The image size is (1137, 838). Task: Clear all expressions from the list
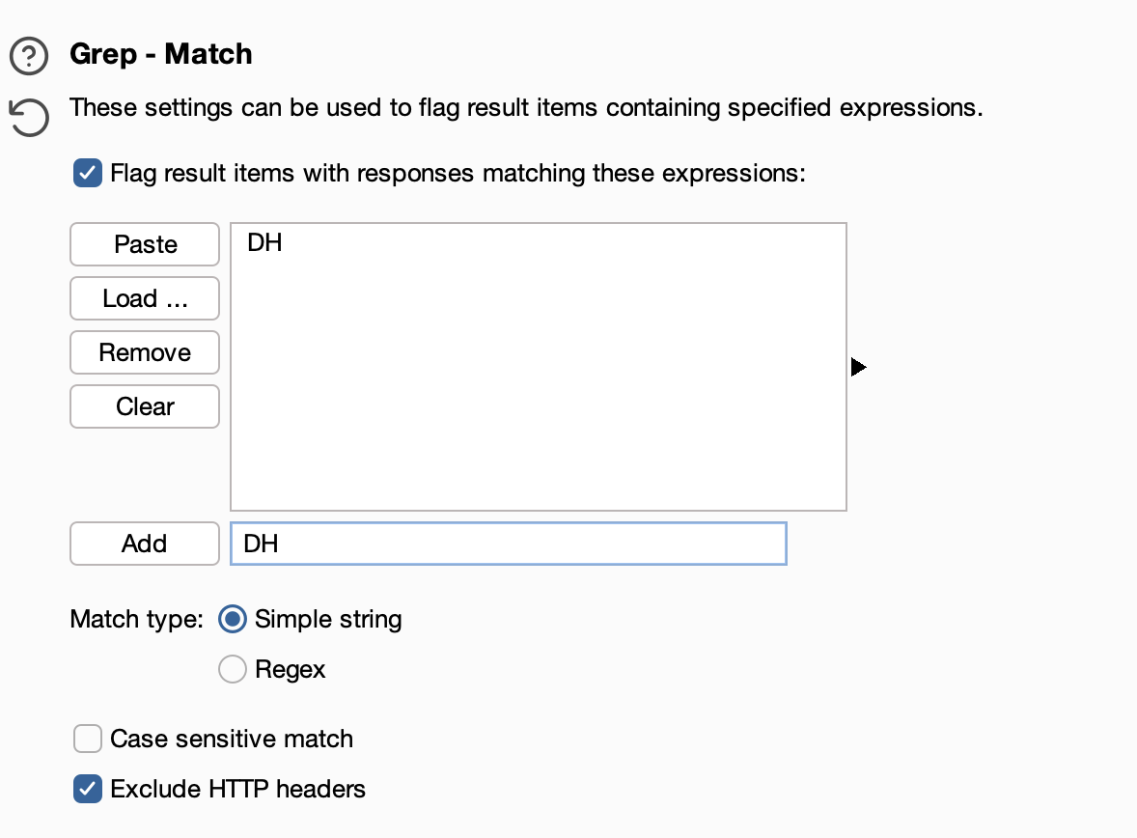pos(145,406)
